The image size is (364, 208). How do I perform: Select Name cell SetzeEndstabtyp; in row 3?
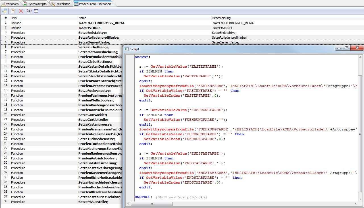pyautogui.click(x=93, y=33)
